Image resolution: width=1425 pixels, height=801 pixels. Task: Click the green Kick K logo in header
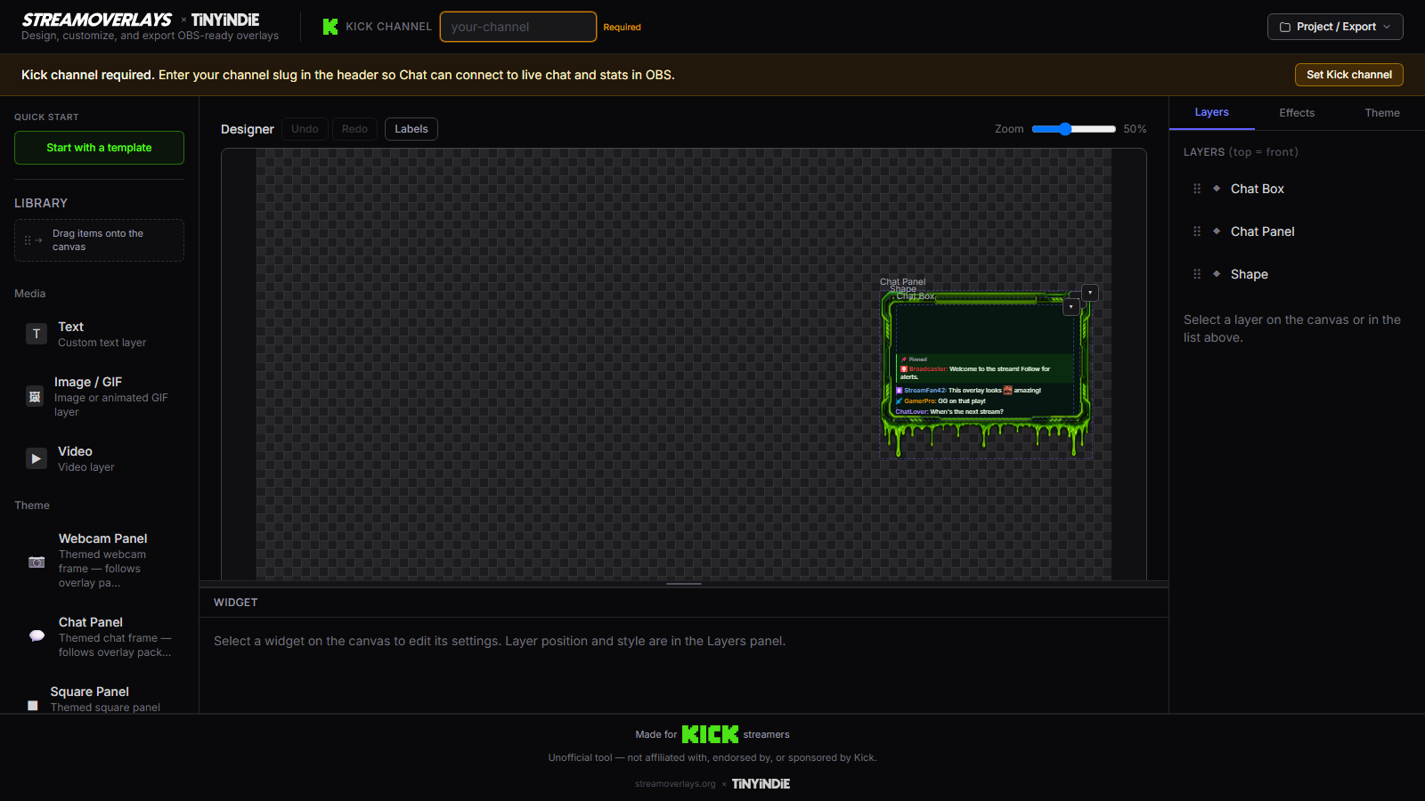330,27
